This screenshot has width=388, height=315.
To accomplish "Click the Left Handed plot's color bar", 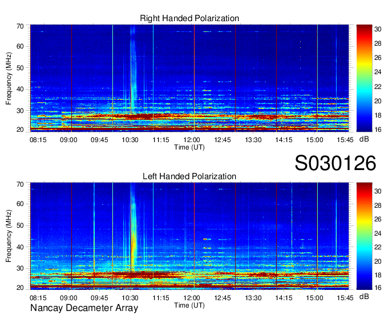I will 364,236.
